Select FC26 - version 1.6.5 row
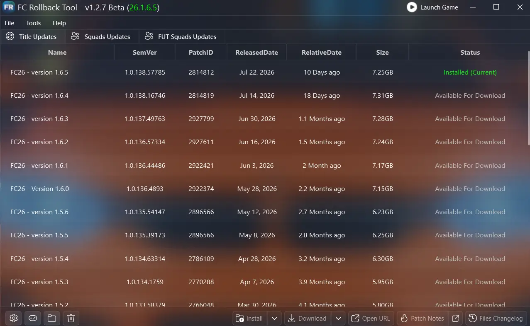The height and width of the screenshot is (326, 530). point(264,72)
